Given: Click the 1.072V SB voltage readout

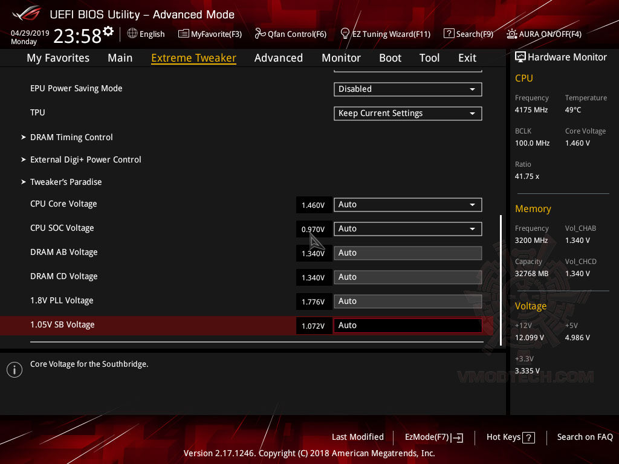Looking at the screenshot, I should (x=314, y=326).
